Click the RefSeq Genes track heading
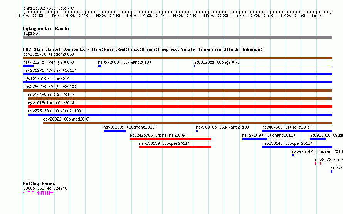343x214 pixels. pyautogui.click(x=39, y=183)
